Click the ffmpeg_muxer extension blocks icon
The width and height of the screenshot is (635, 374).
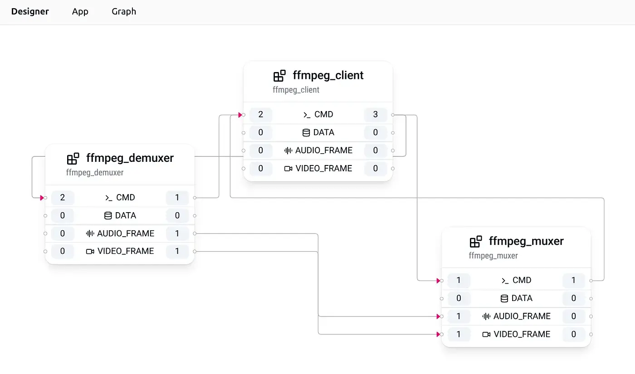click(x=476, y=242)
